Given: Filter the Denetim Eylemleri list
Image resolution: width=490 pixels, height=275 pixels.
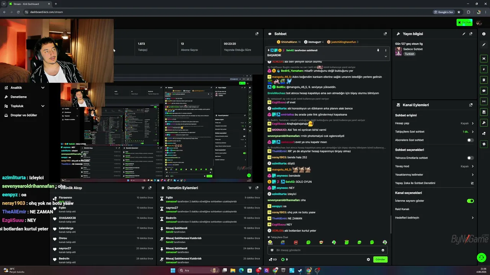Looking at the screenshot, I should click(250, 188).
